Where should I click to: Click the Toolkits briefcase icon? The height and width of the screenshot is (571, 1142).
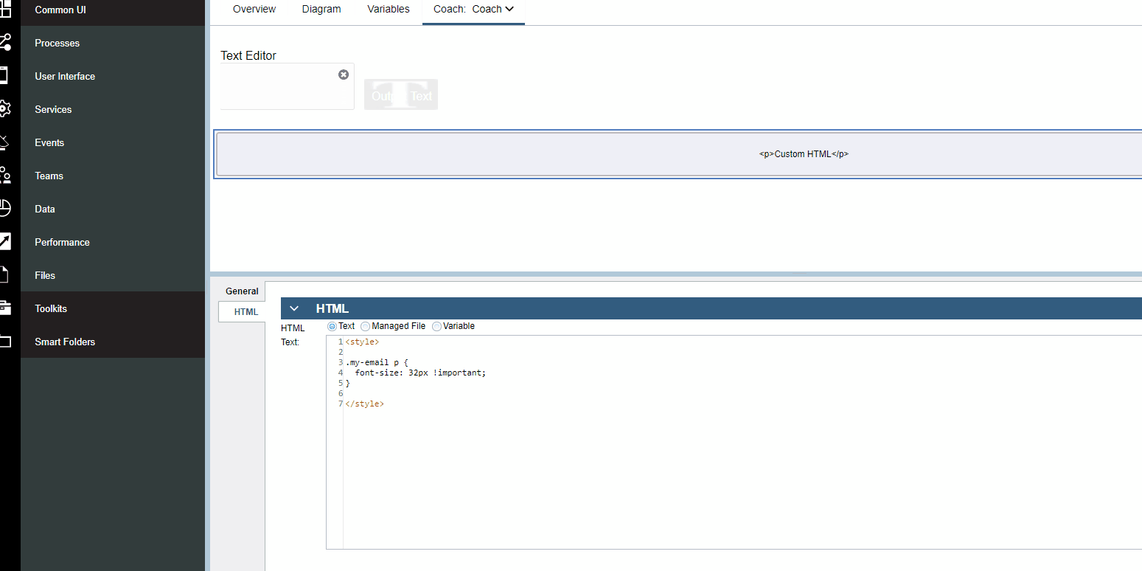pyautogui.click(x=5, y=308)
